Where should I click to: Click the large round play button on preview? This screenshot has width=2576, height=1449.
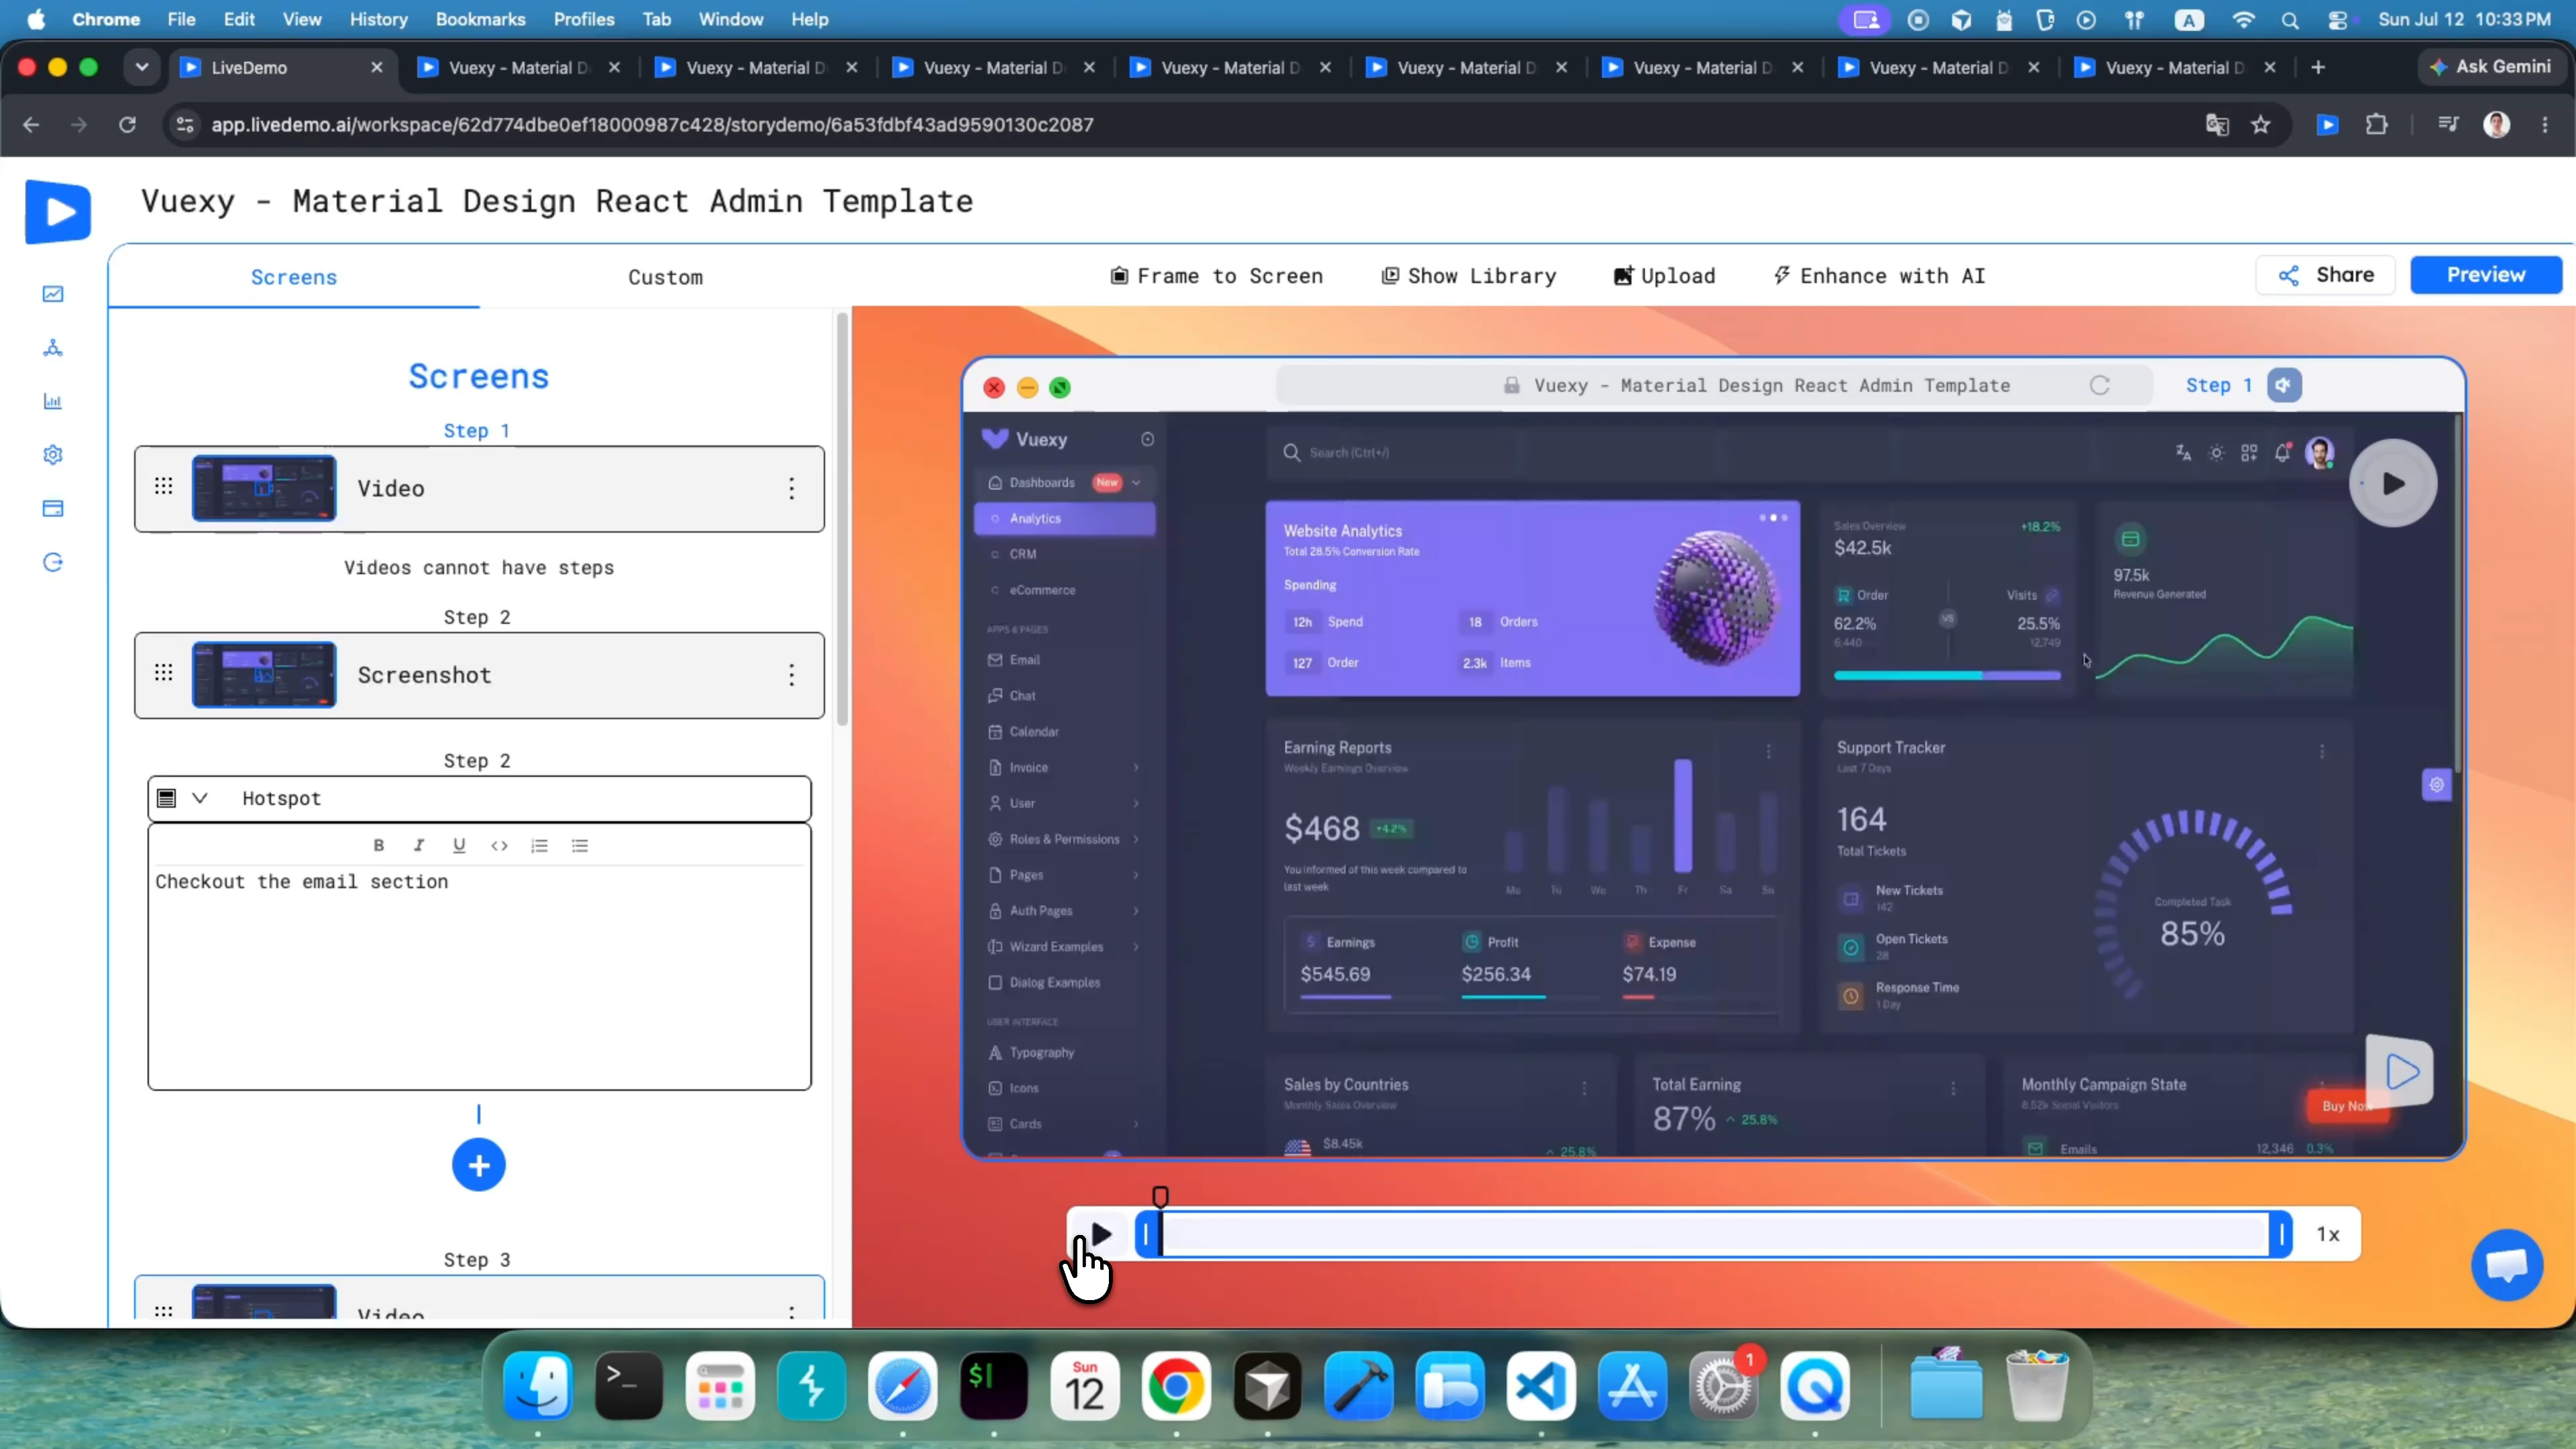point(2393,483)
